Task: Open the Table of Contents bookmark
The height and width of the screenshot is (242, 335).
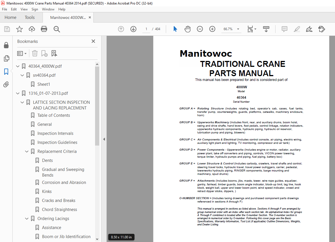Action: (x=54, y=115)
